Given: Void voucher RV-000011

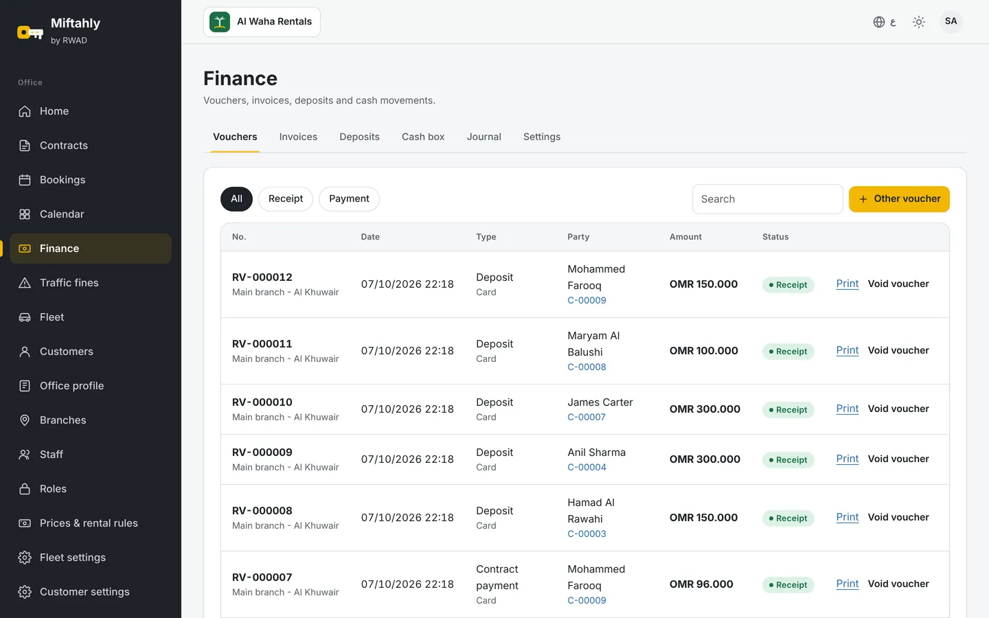Looking at the screenshot, I should pos(898,350).
